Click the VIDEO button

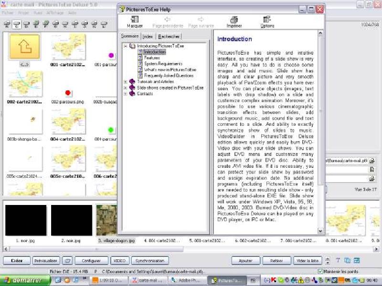click(120, 261)
